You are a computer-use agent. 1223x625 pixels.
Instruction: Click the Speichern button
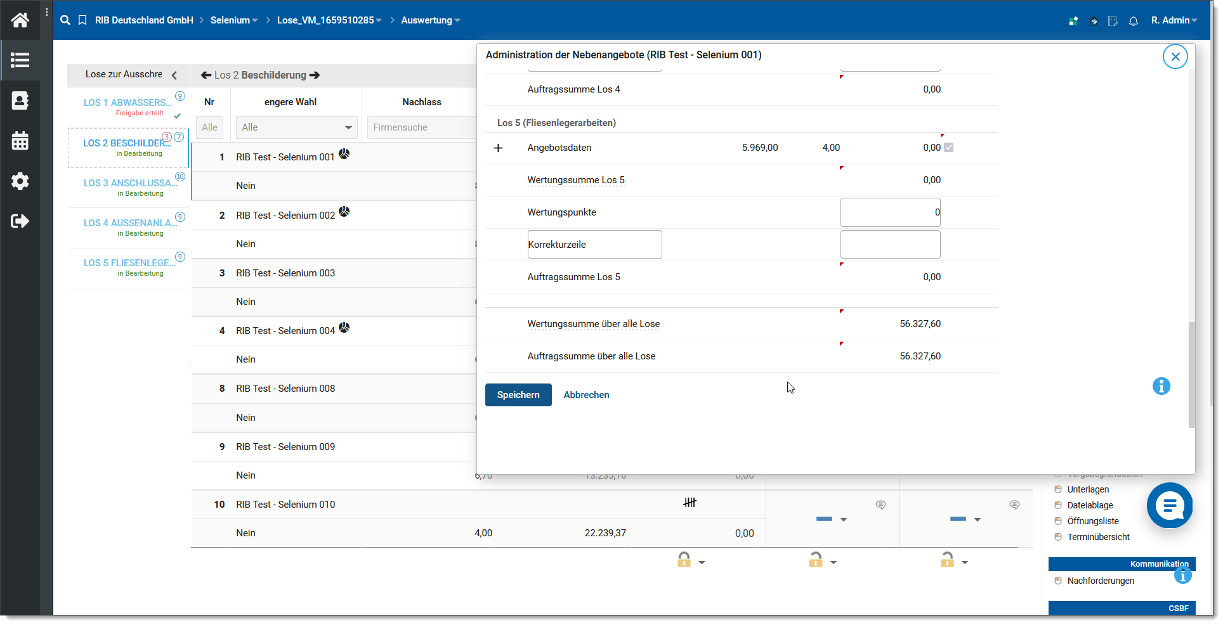click(x=518, y=395)
